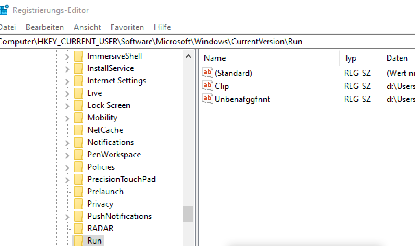Click the RADAR folder icon
This screenshot has width=415, height=246.
pos(79,229)
